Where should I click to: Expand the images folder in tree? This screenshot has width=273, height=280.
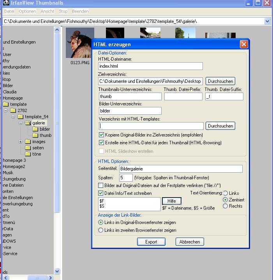pyautogui.click(x=20, y=142)
